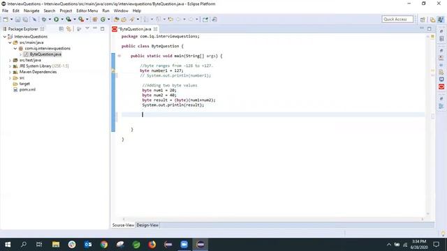Collapse the com.iq.interviewquestions package
The image size is (447, 251).
tap(15, 48)
